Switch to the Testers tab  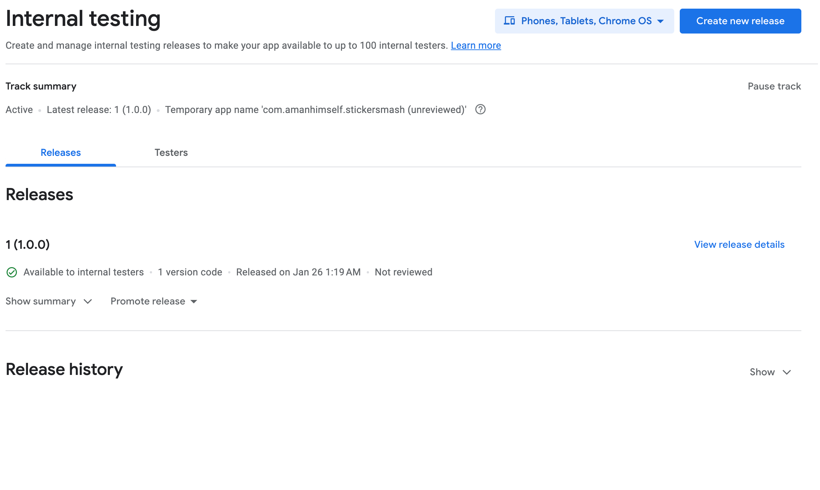pos(171,153)
